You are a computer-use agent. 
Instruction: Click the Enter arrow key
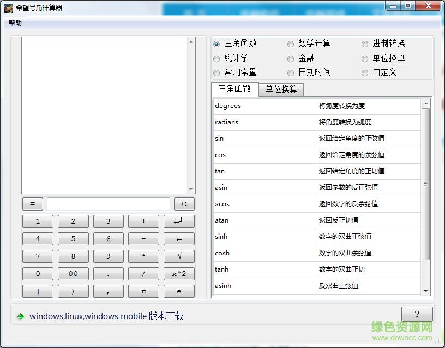coord(179,221)
